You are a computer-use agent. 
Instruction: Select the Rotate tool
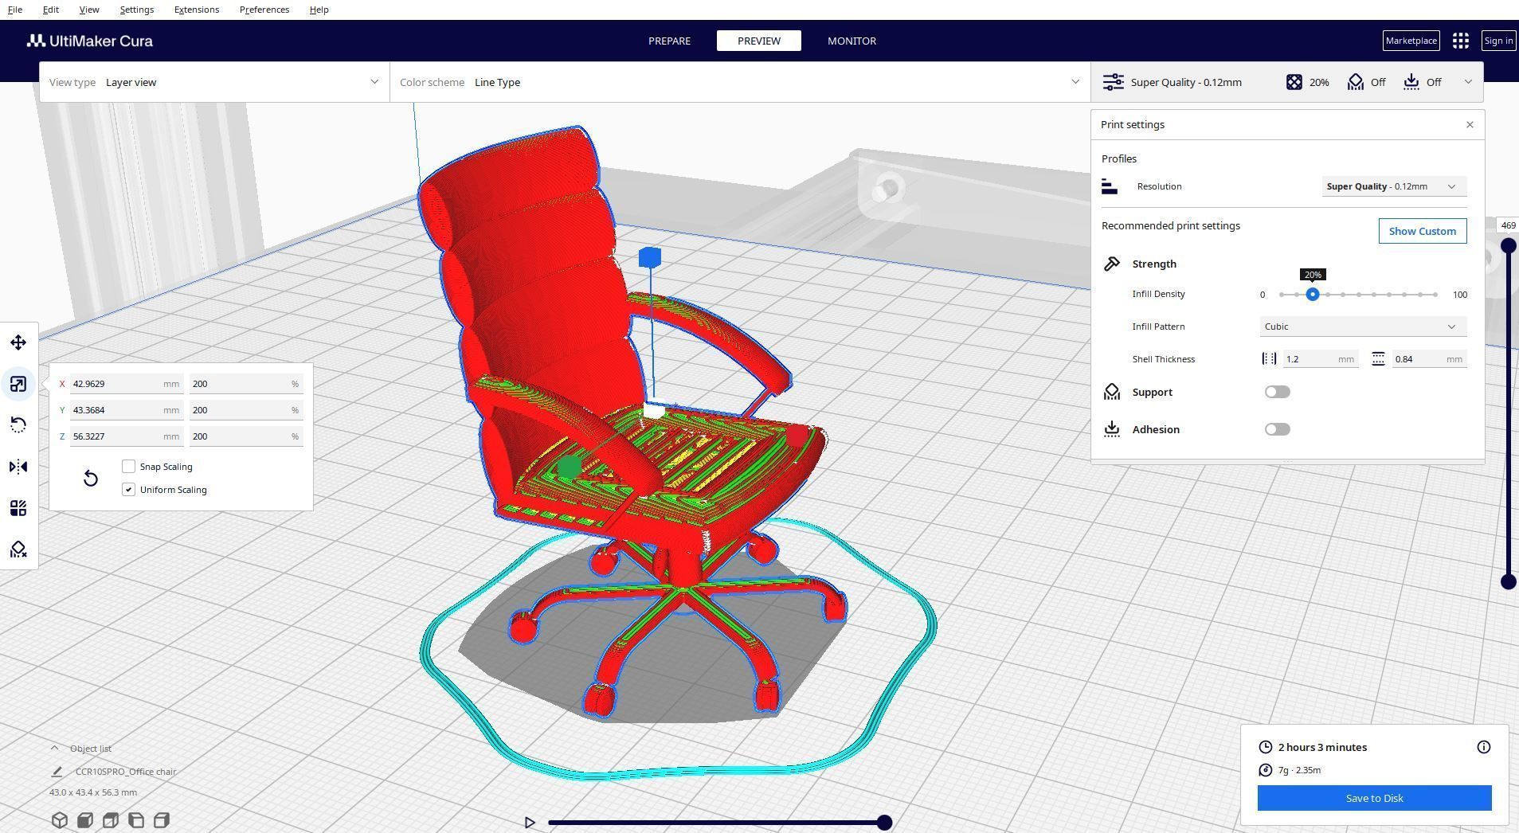click(x=18, y=425)
